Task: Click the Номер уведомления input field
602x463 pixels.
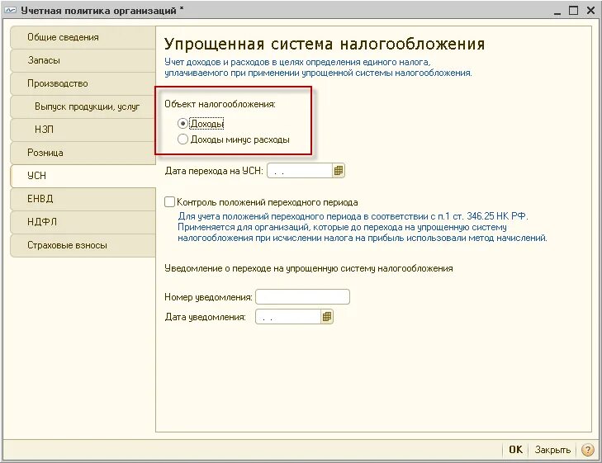Action: tap(302, 297)
